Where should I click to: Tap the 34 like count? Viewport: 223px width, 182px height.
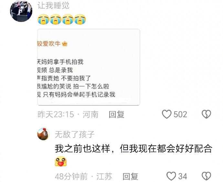(183, 176)
